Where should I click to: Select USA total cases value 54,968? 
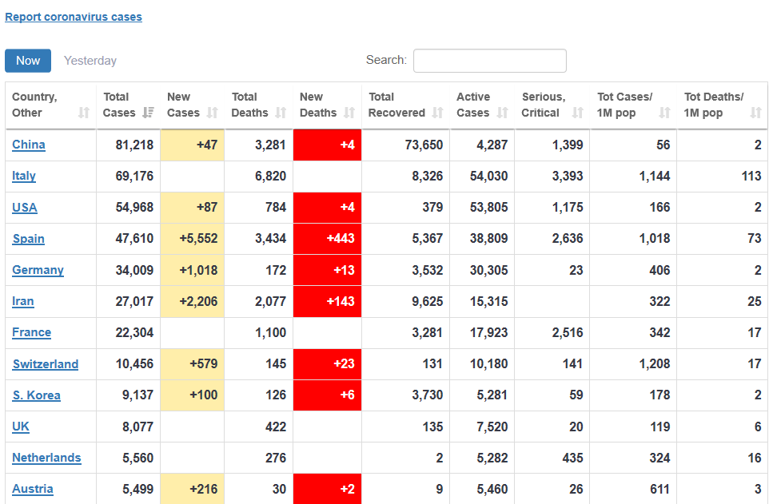pyautogui.click(x=134, y=207)
